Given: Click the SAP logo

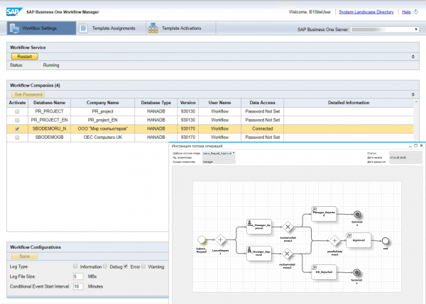Looking at the screenshot, I should 15,11.
